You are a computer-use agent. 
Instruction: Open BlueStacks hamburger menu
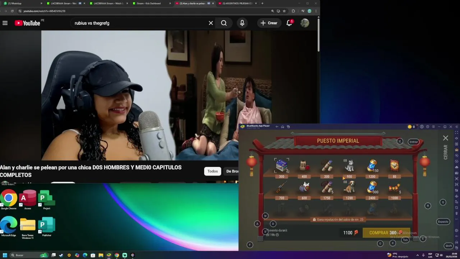click(x=433, y=127)
